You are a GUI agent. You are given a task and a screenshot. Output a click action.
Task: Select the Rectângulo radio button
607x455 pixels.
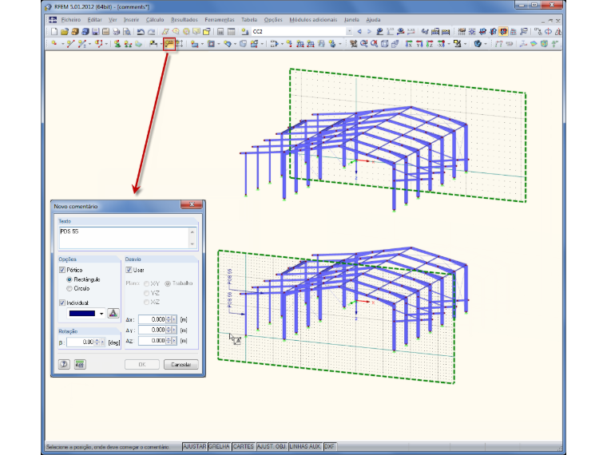pyautogui.click(x=69, y=279)
